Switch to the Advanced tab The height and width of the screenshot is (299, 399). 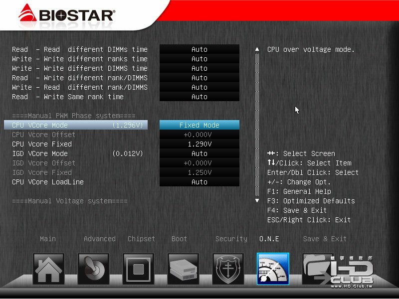[99, 239]
